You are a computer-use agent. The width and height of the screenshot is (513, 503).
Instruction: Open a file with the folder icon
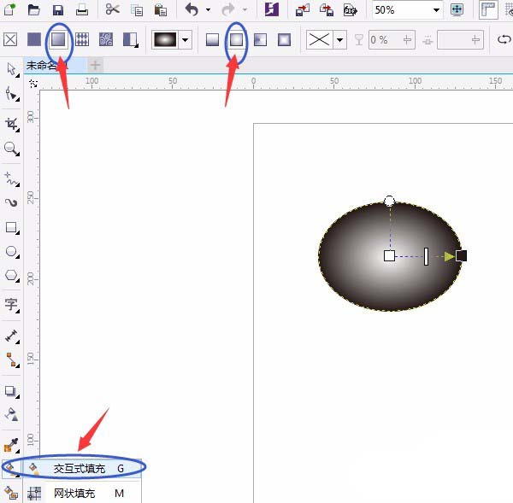pyautogui.click(x=33, y=9)
